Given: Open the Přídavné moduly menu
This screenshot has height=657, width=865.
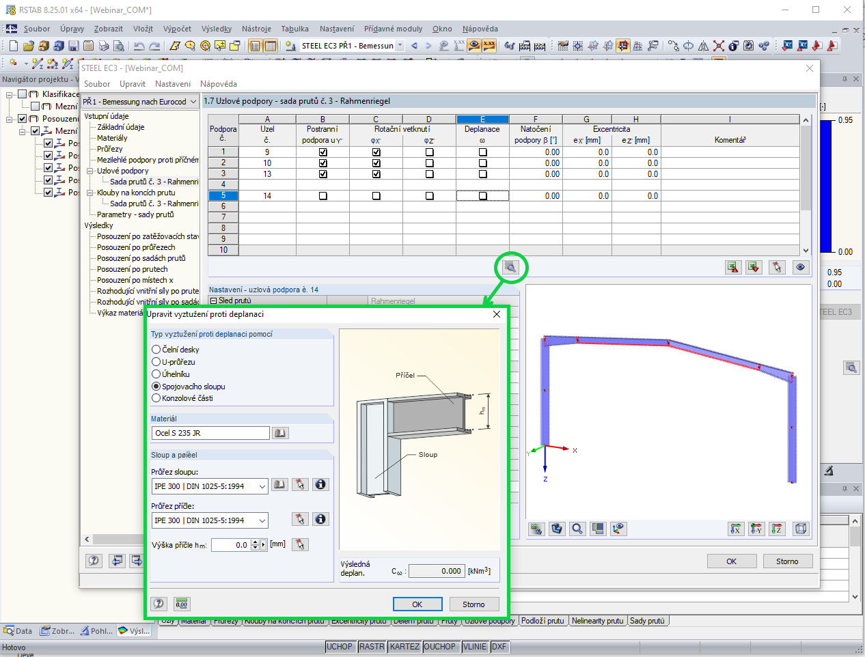Looking at the screenshot, I should (393, 29).
